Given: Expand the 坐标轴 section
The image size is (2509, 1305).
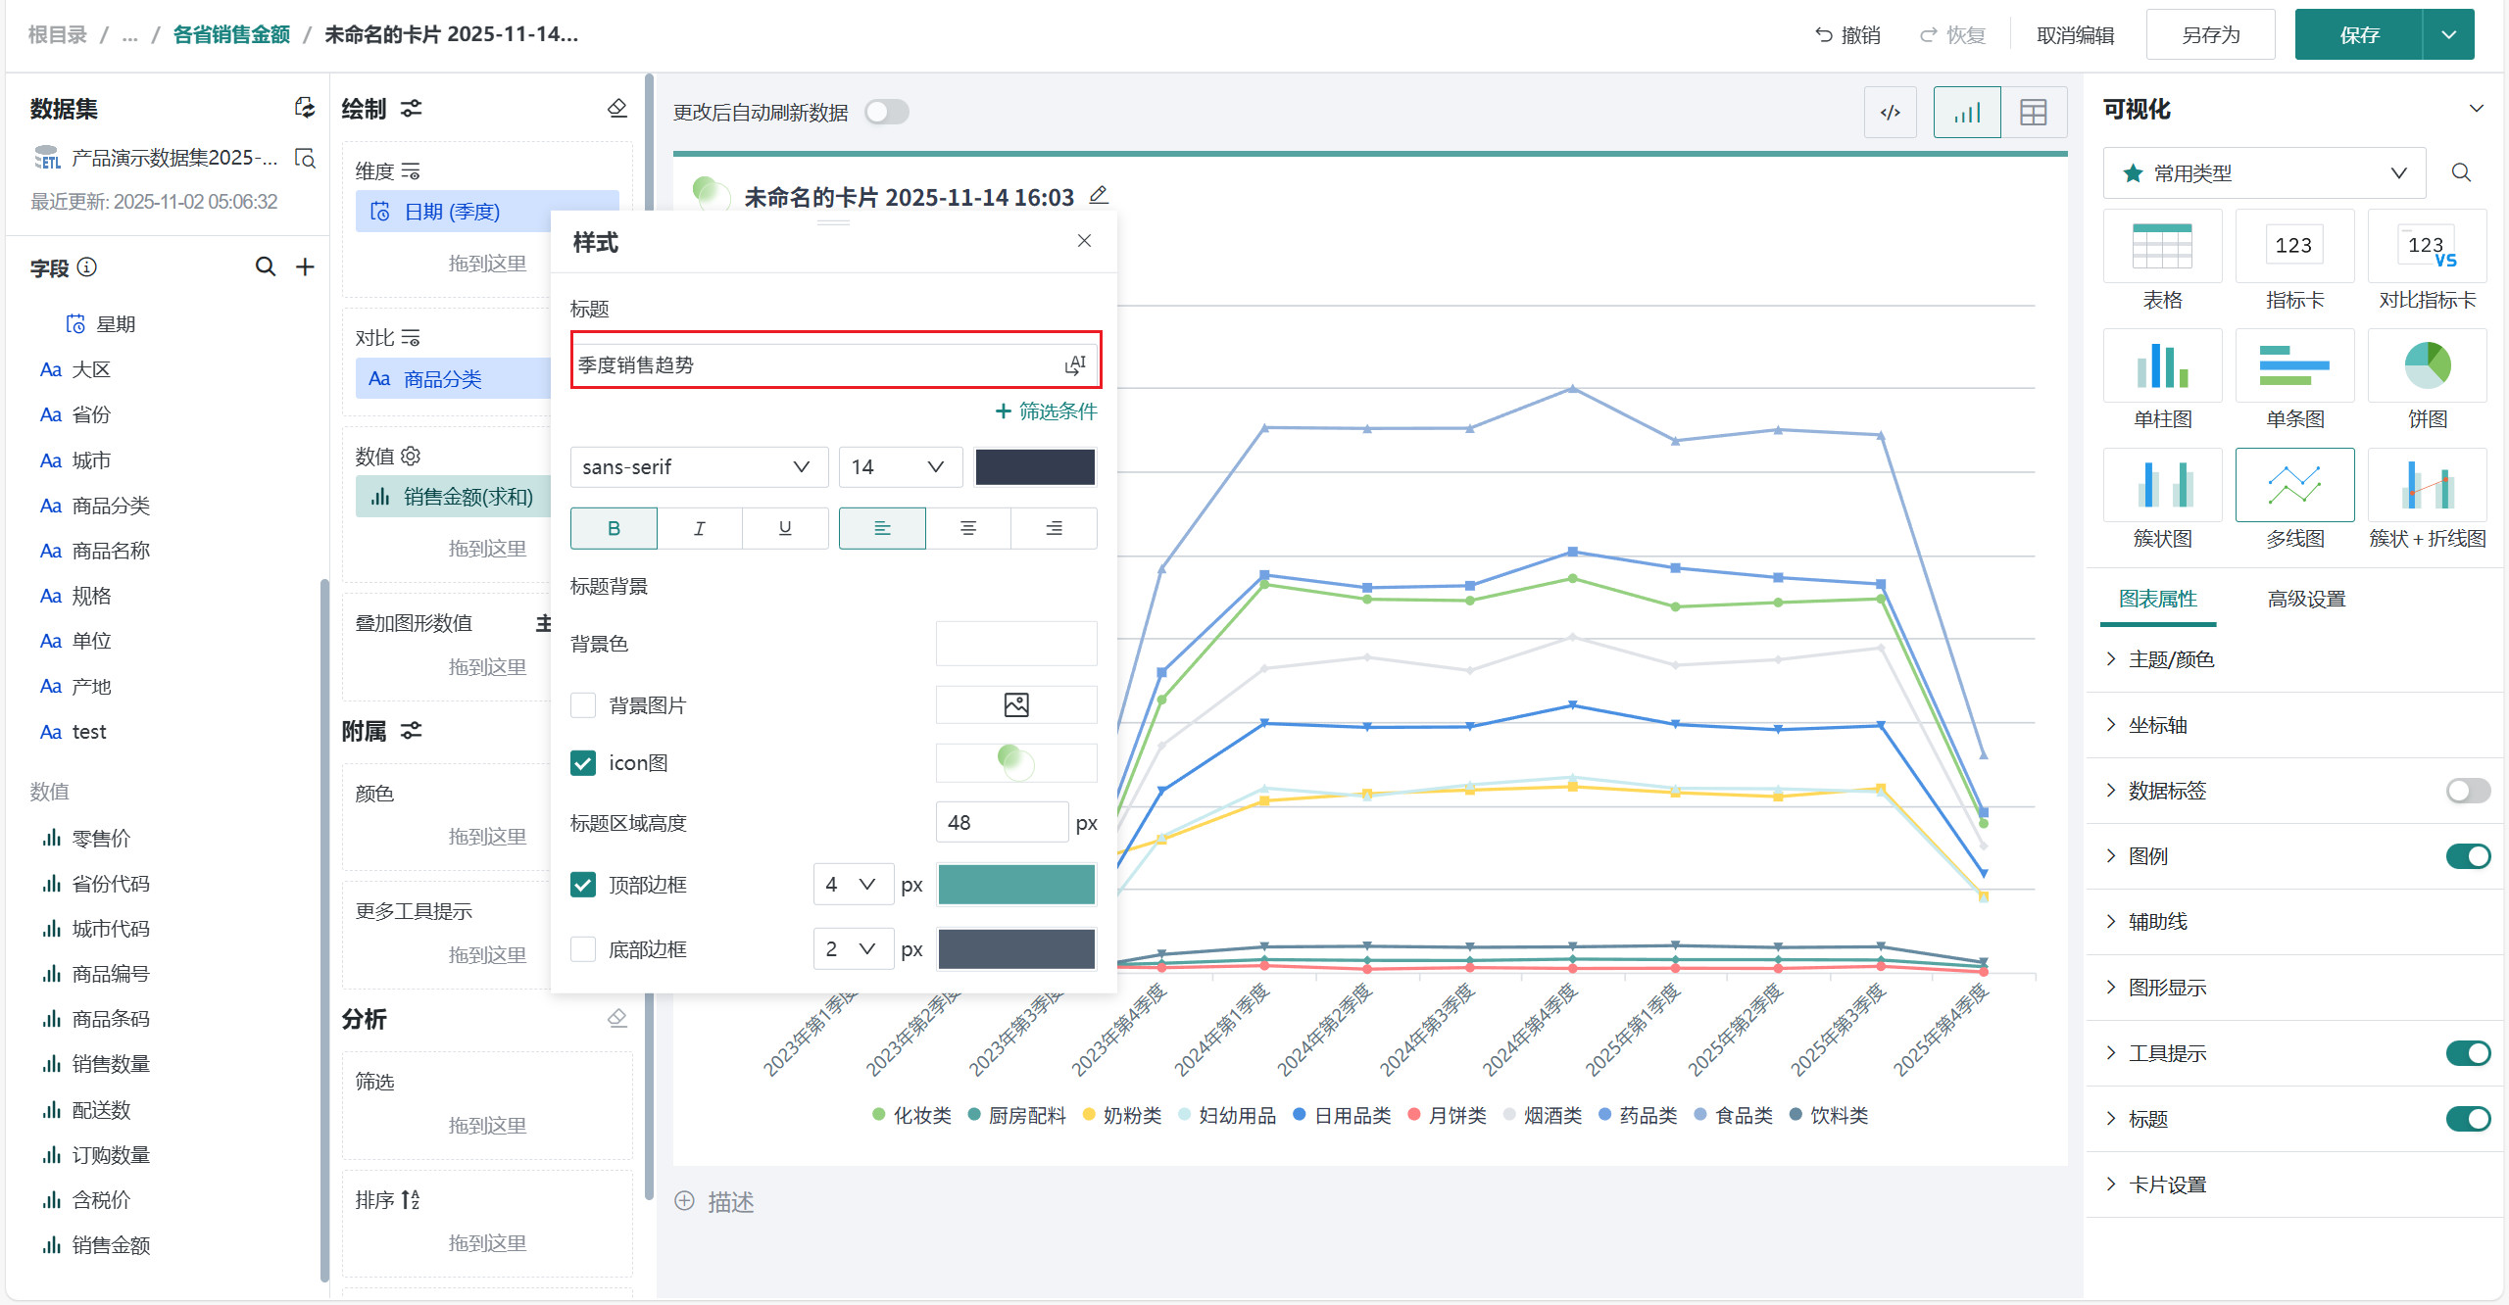Looking at the screenshot, I should 2157,725.
